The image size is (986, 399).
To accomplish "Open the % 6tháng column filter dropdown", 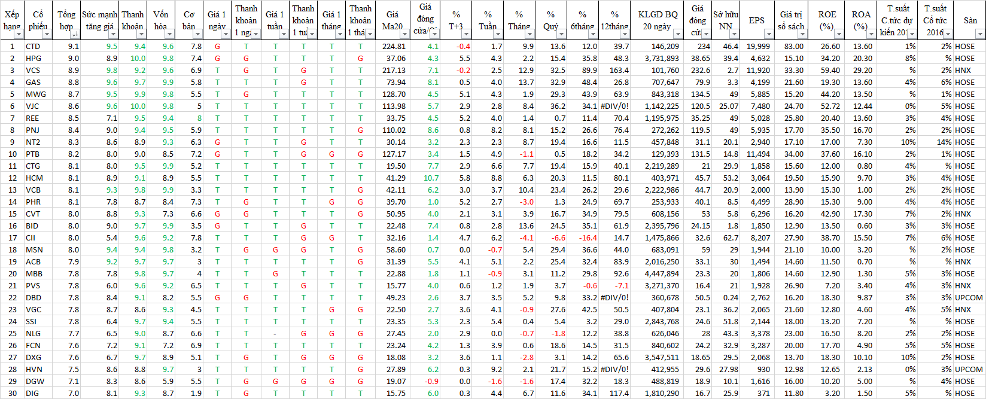I will 593,34.
